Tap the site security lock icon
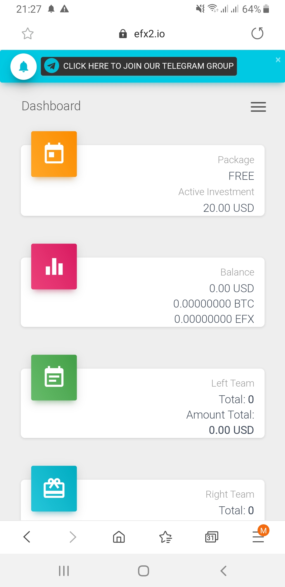The image size is (285, 587). (x=123, y=34)
